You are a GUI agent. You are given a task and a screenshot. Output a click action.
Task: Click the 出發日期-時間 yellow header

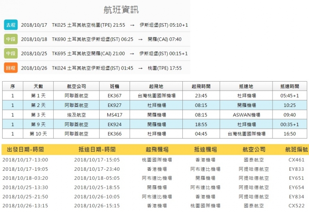25,149
